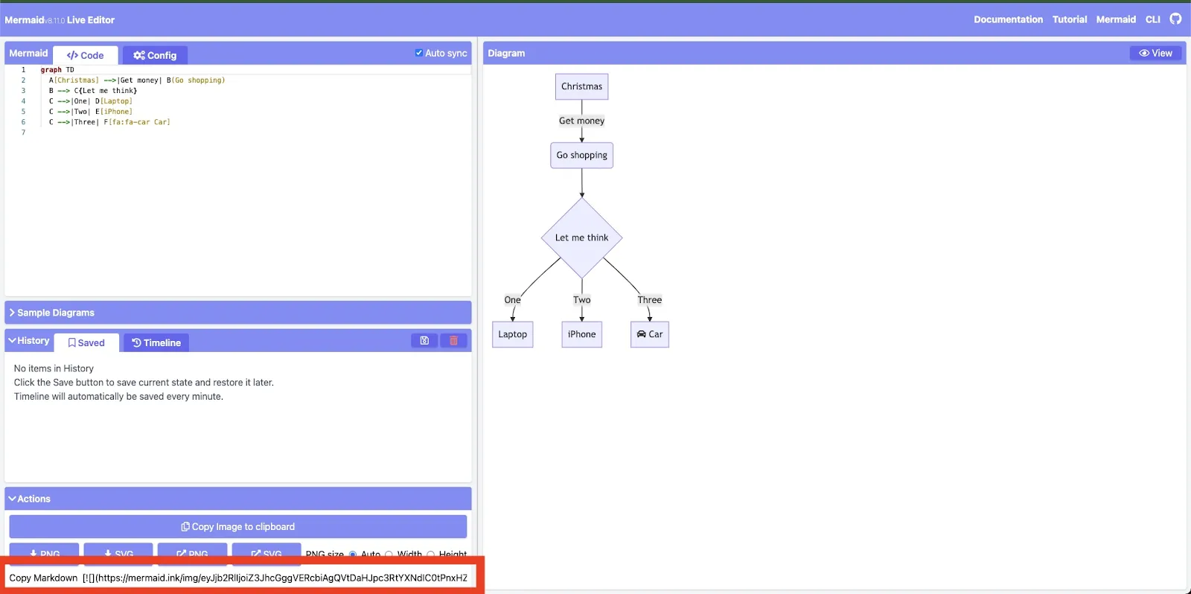Open PNG in new tab link button

pyautogui.click(x=192, y=552)
